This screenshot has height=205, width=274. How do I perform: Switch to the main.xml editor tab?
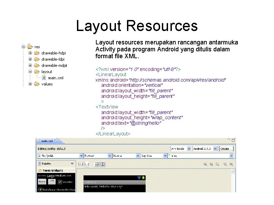coord(47,141)
